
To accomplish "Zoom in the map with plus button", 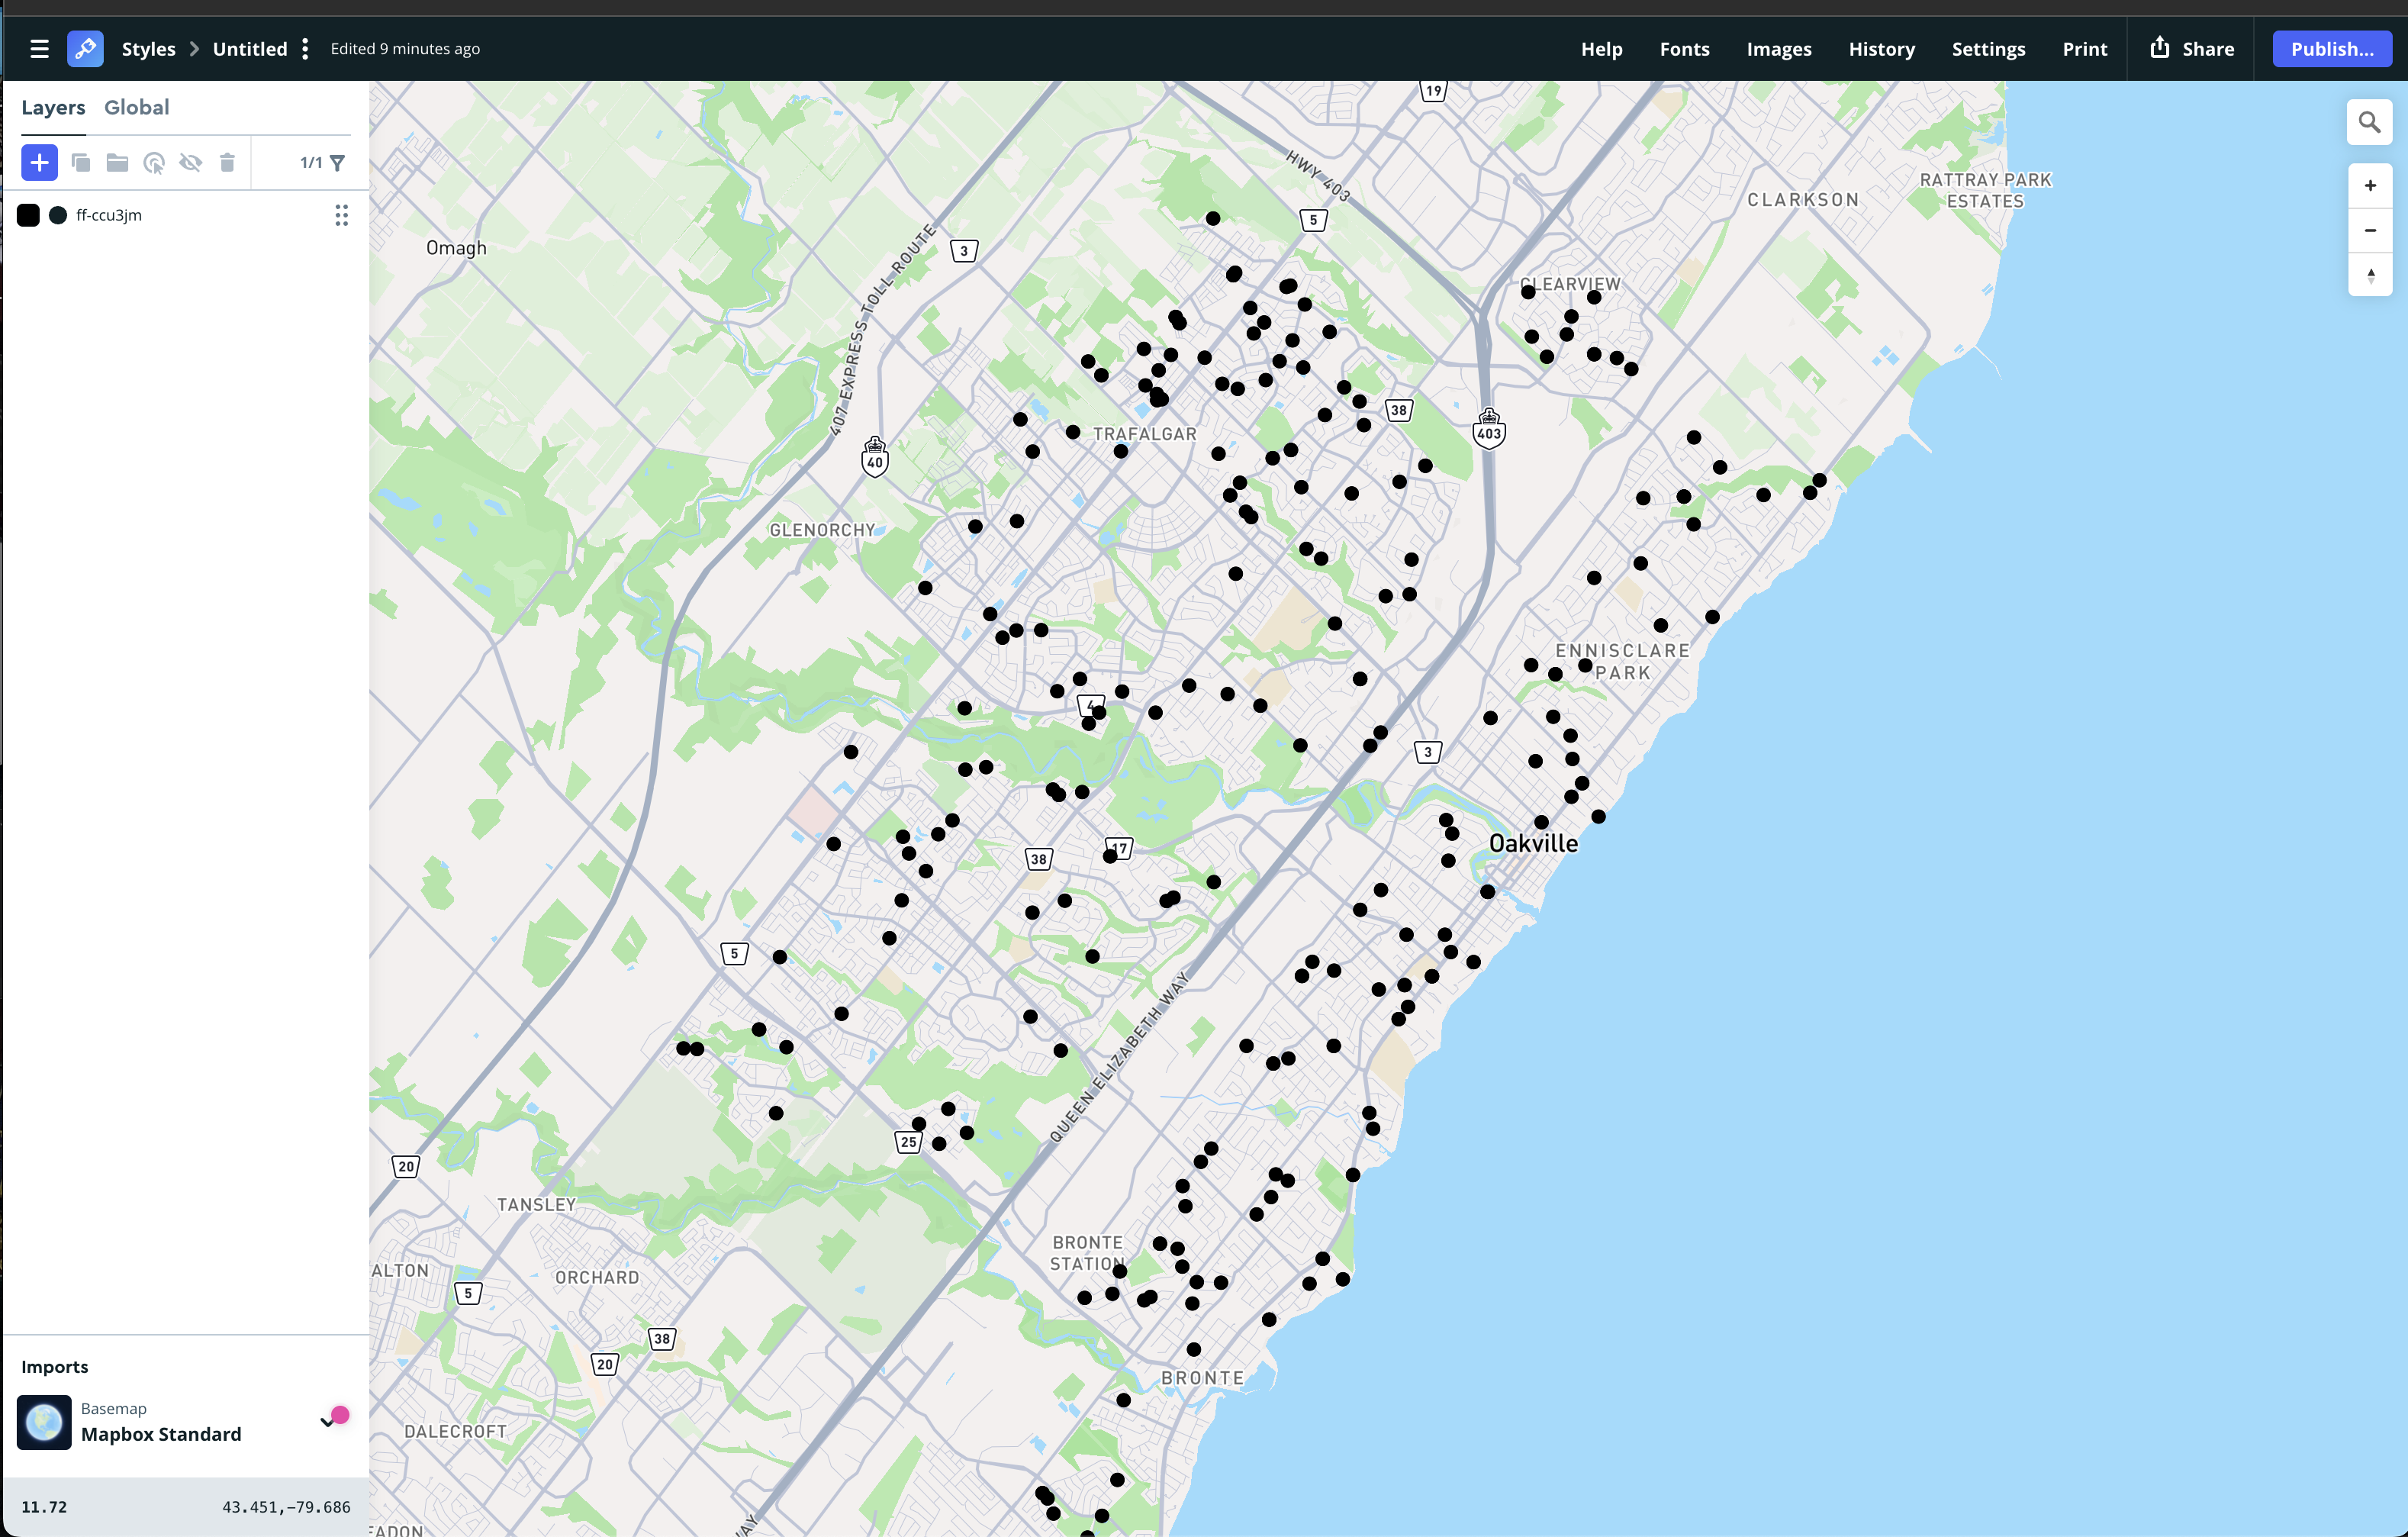I will pyautogui.click(x=2369, y=186).
